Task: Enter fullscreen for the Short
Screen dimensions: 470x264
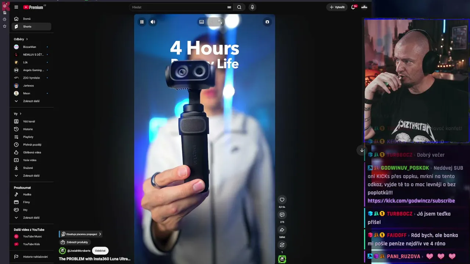Action: point(220,22)
